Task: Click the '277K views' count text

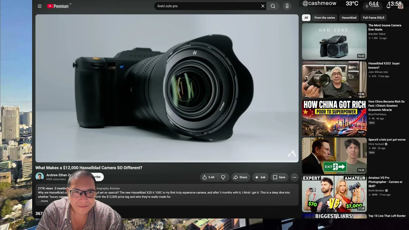Action: coord(45,188)
